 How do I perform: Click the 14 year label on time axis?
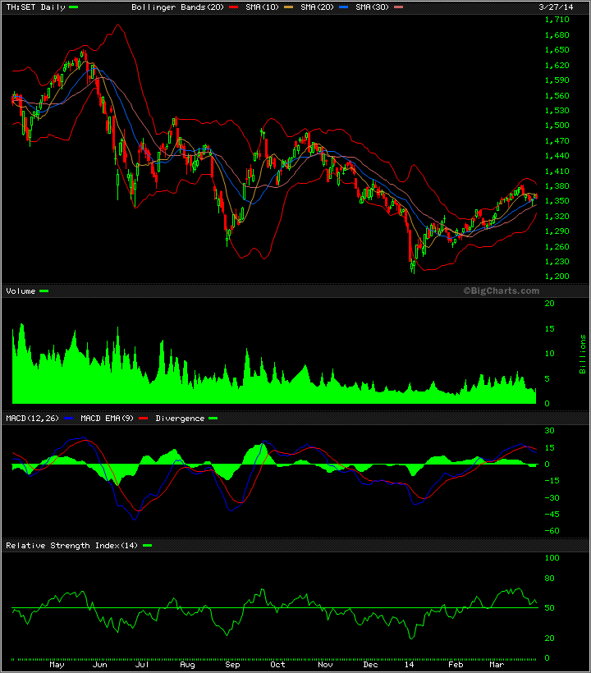tap(409, 665)
